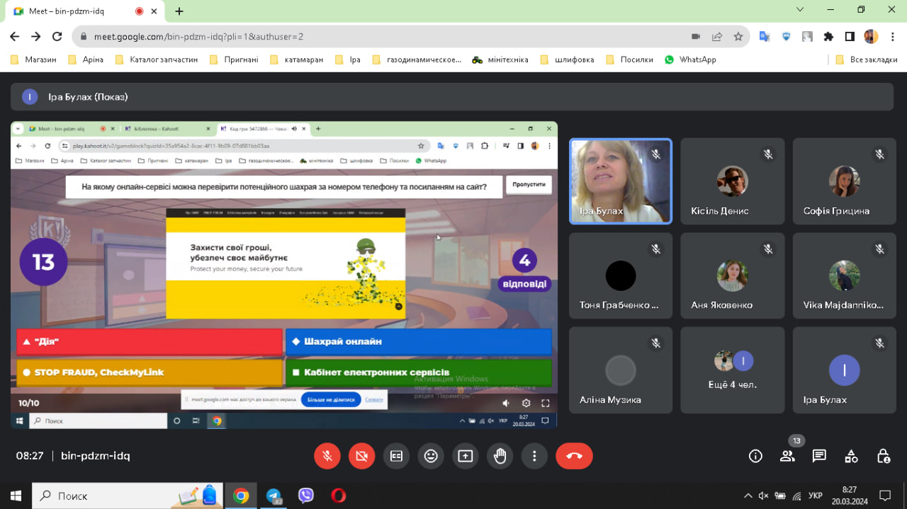
Task: Turn on captions in Meet
Action: [x=396, y=456]
